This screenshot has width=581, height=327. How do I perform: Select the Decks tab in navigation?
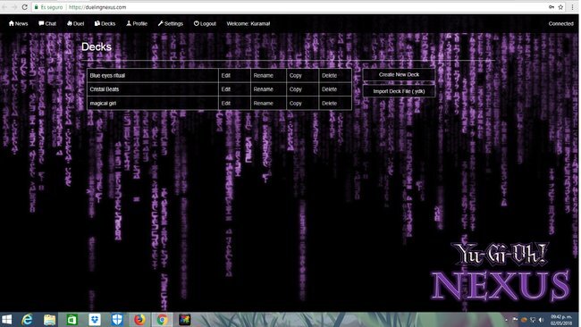click(105, 24)
